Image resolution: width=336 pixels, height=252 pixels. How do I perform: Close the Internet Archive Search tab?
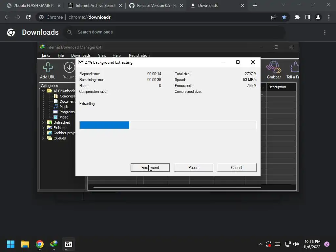[120, 6]
